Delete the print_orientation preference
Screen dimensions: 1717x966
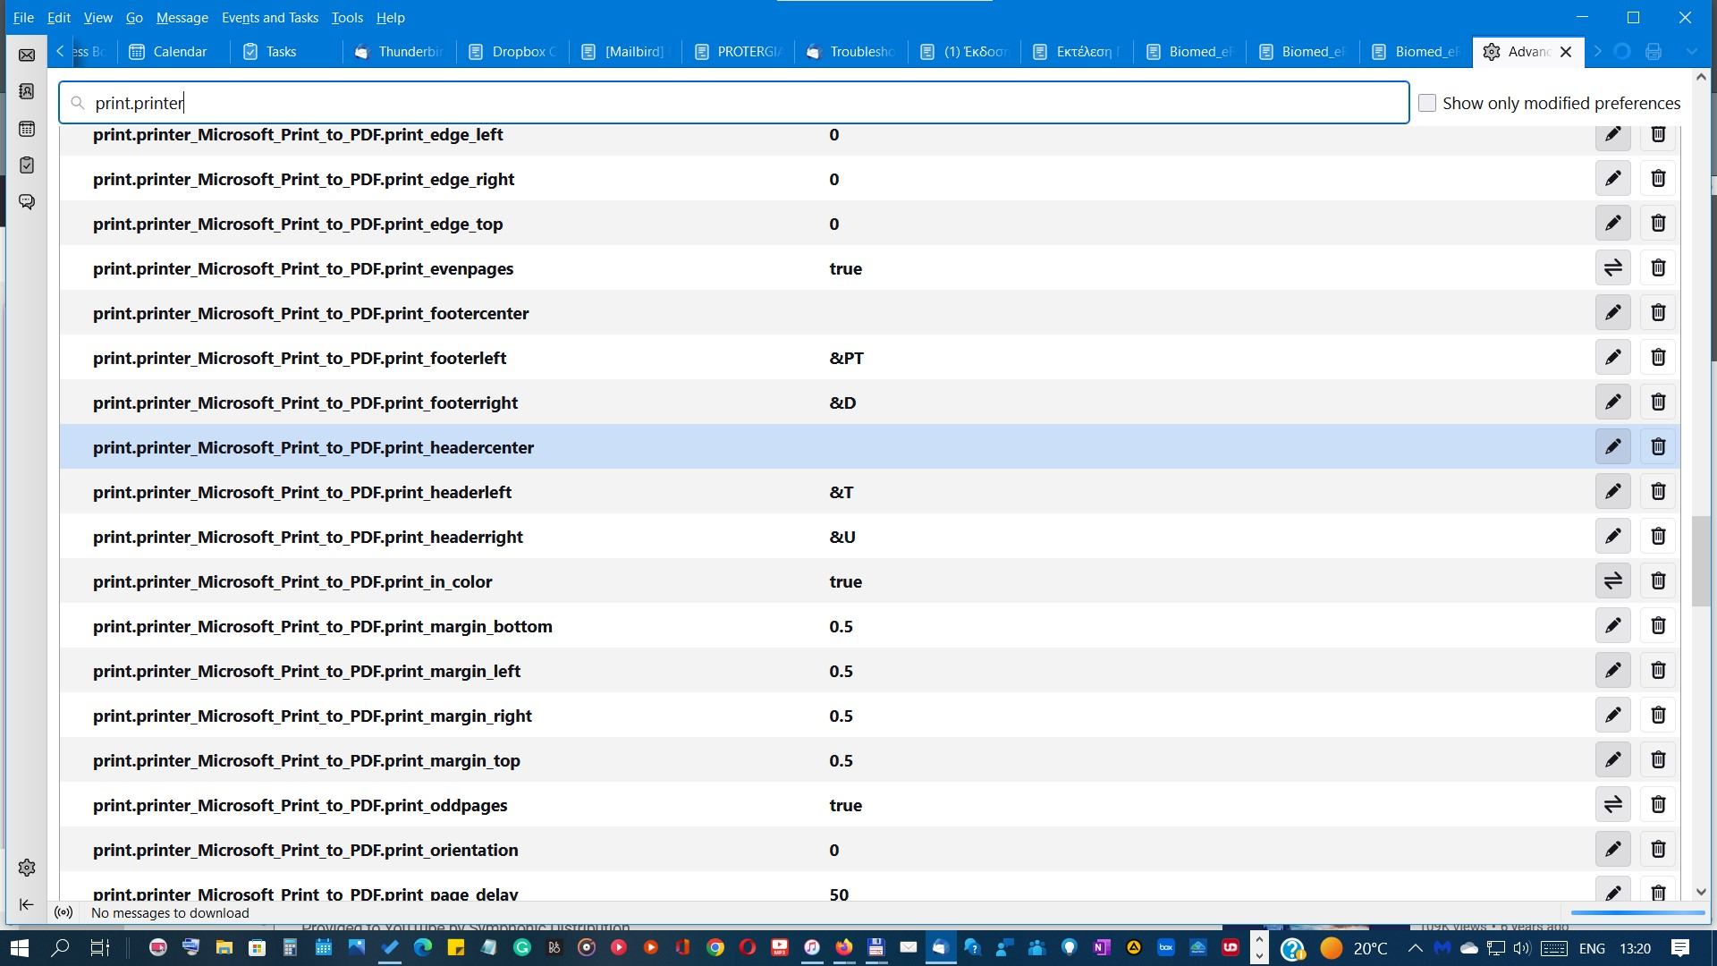(x=1658, y=850)
